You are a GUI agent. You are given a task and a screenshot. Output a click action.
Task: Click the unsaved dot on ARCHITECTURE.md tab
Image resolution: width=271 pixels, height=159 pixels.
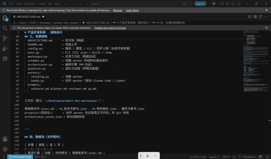[x=43, y=17]
